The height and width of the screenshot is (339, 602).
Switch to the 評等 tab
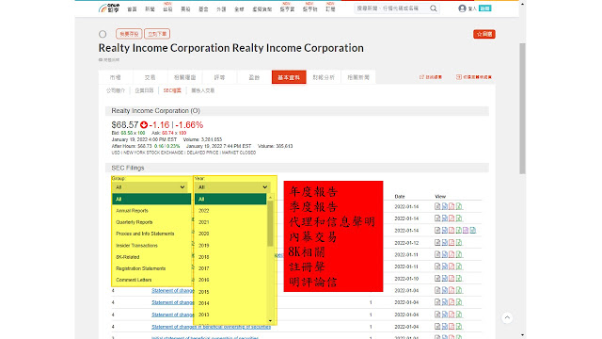pyautogui.click(x=219, y=77)
